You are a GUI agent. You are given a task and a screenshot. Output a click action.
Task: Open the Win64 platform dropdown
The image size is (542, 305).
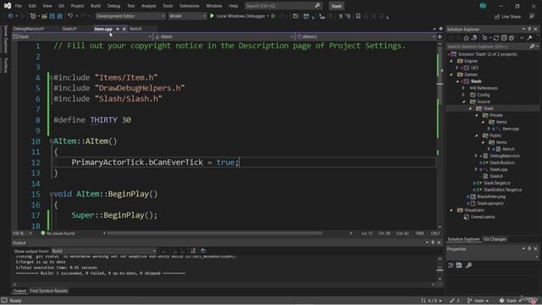click(187, 16)
